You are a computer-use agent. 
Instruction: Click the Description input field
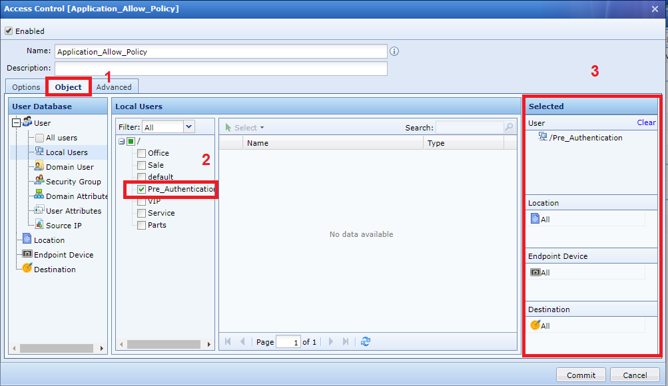pyautogui.click(x=220, y=69)
